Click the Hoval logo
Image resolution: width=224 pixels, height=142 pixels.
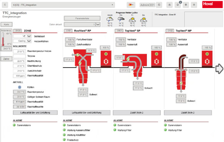pyautogui.click(x=212, y=4)
